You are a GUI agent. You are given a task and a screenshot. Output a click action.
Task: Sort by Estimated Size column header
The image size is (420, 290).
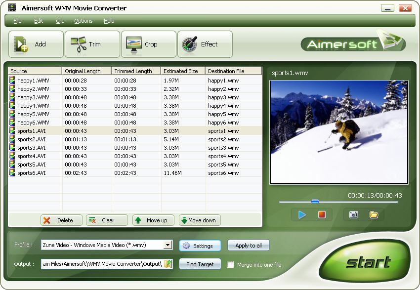(183, 71)
